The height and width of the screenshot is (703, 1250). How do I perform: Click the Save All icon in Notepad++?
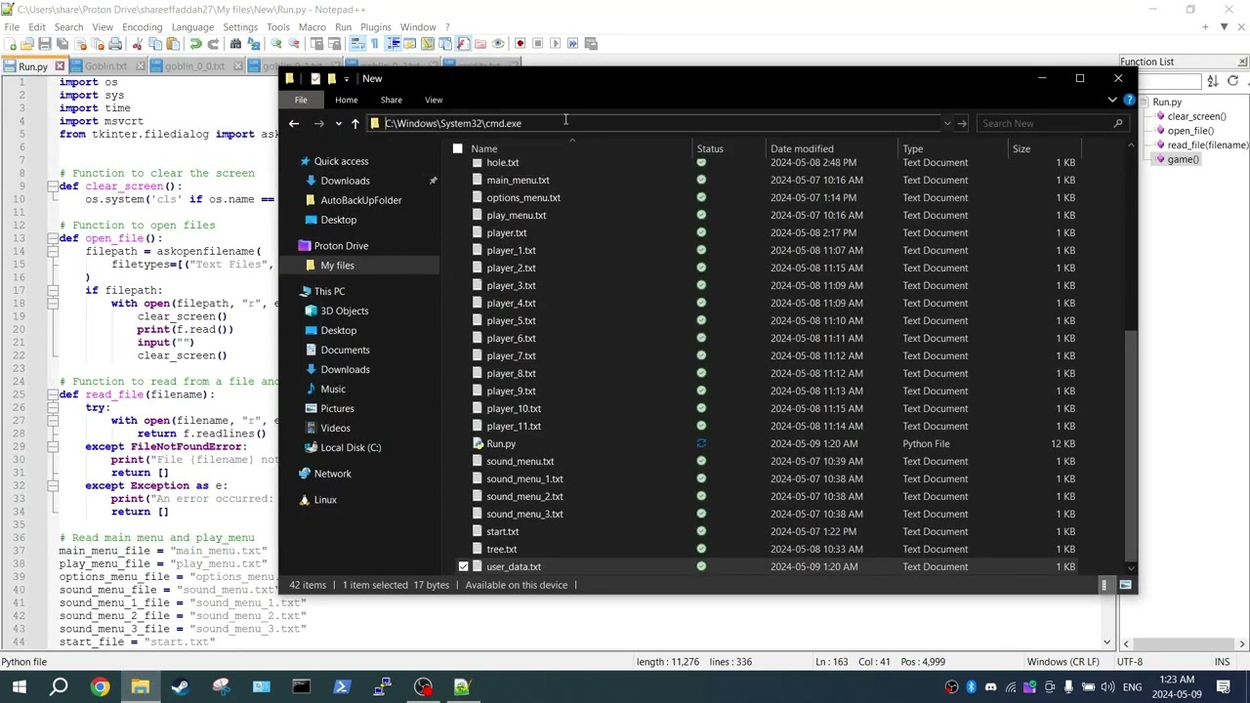pos(62,43)
